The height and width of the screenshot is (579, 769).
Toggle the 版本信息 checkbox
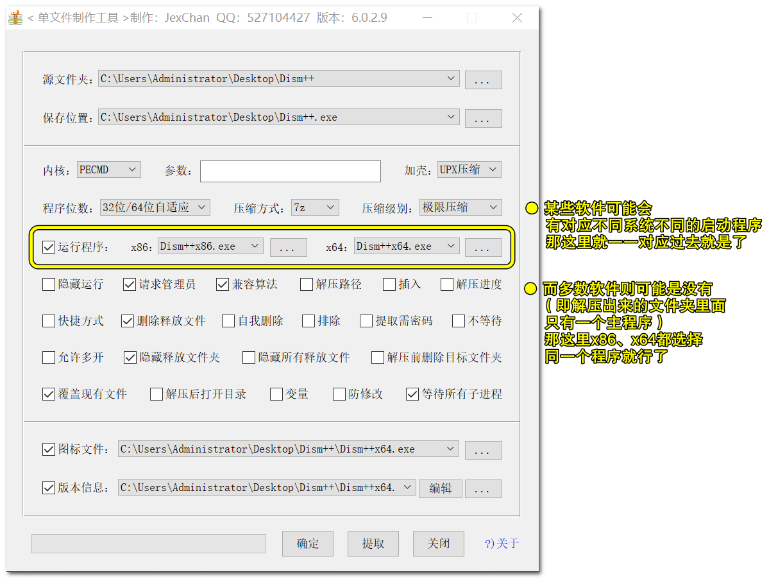(x=49, y=488)
